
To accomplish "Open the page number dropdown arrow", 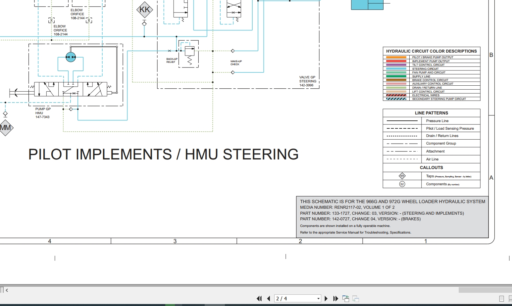I will [318, 298].
